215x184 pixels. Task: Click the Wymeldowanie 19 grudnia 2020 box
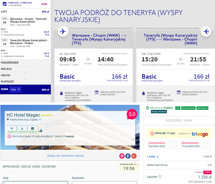tap(196, 145)
